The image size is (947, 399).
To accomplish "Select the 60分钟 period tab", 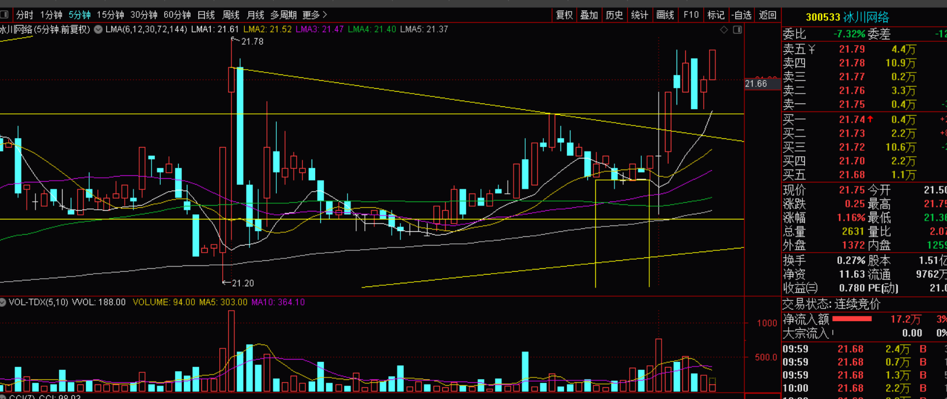I will pos(177,15).
